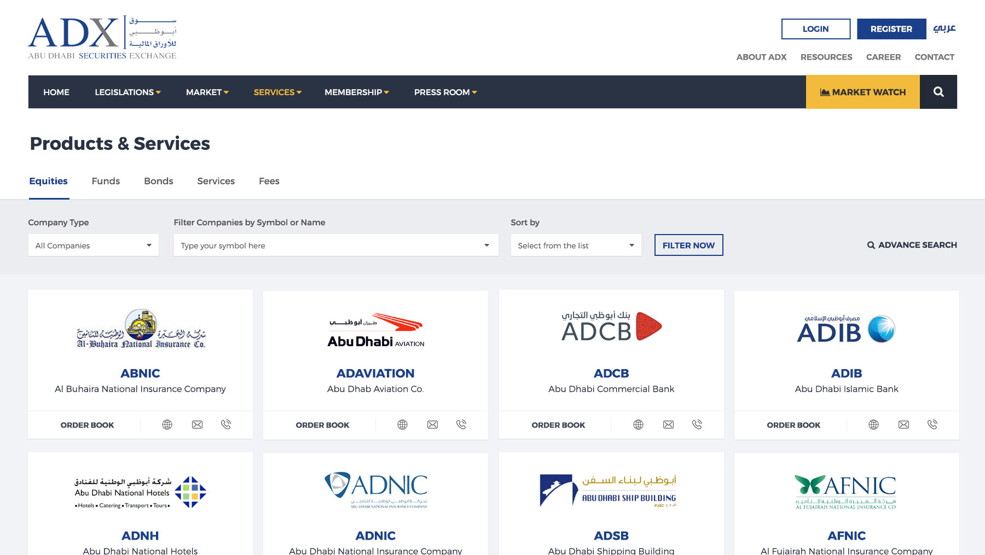Click the ADCB email envelope icon
This screenshot has width=985, height=555.
(668, 425)
